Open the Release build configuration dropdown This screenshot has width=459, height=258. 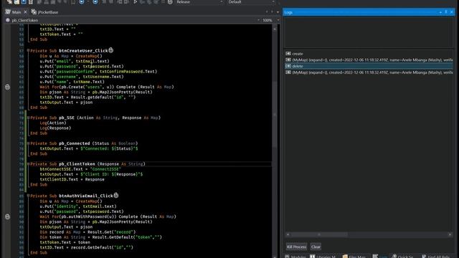(199, 1)
